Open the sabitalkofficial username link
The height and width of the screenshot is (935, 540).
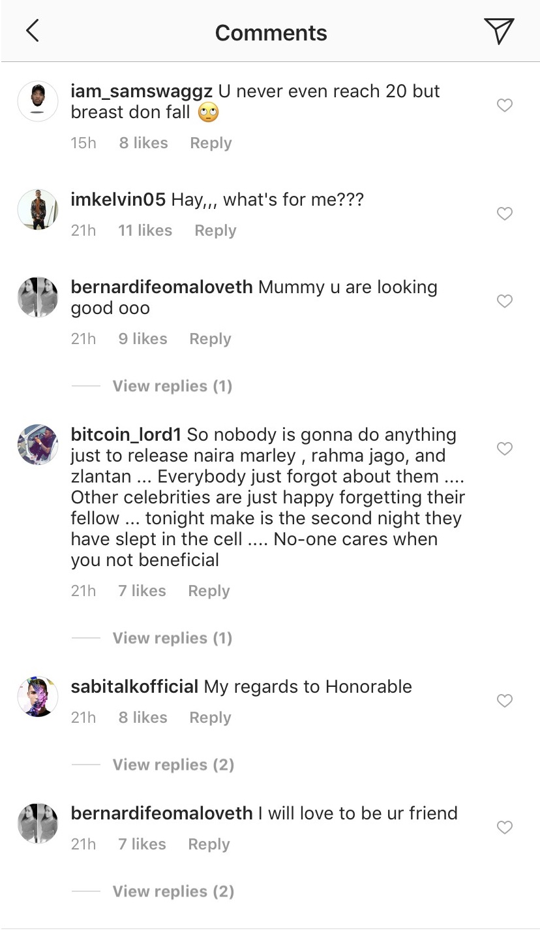pyautogui.click(x=134, y=687)
